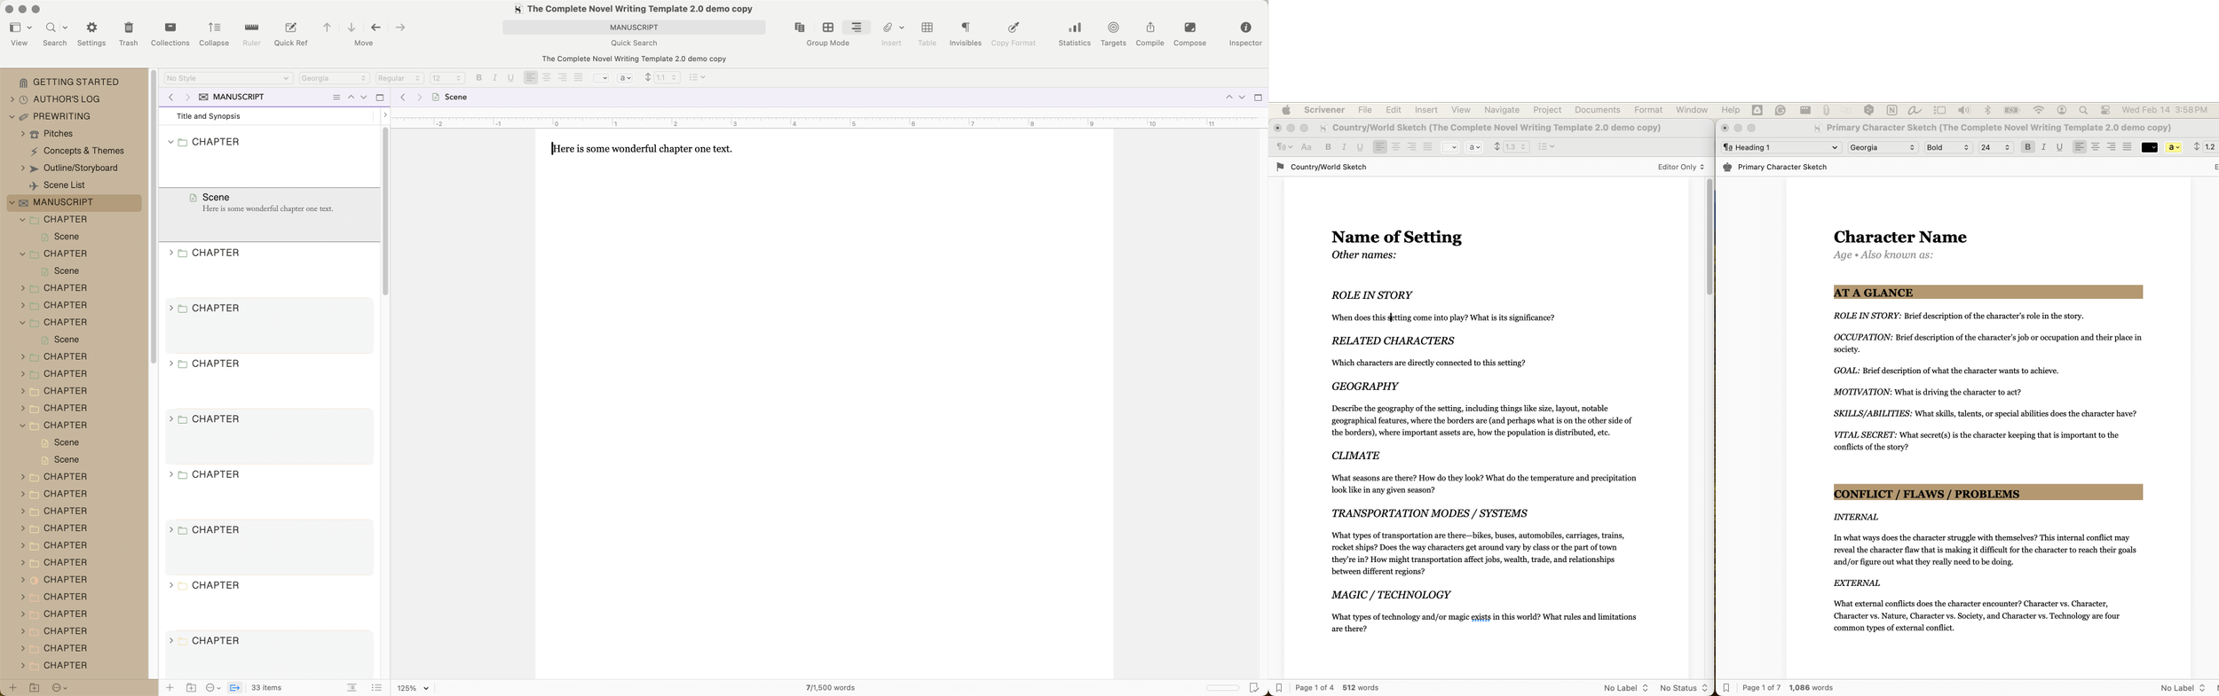The width and height of the screenshot is (2219, 696).
Task: Expand the PREWRITING folder in binder
Action: click(12, 117)
